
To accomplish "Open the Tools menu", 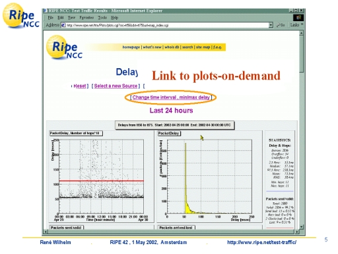I will coord(102,18).
